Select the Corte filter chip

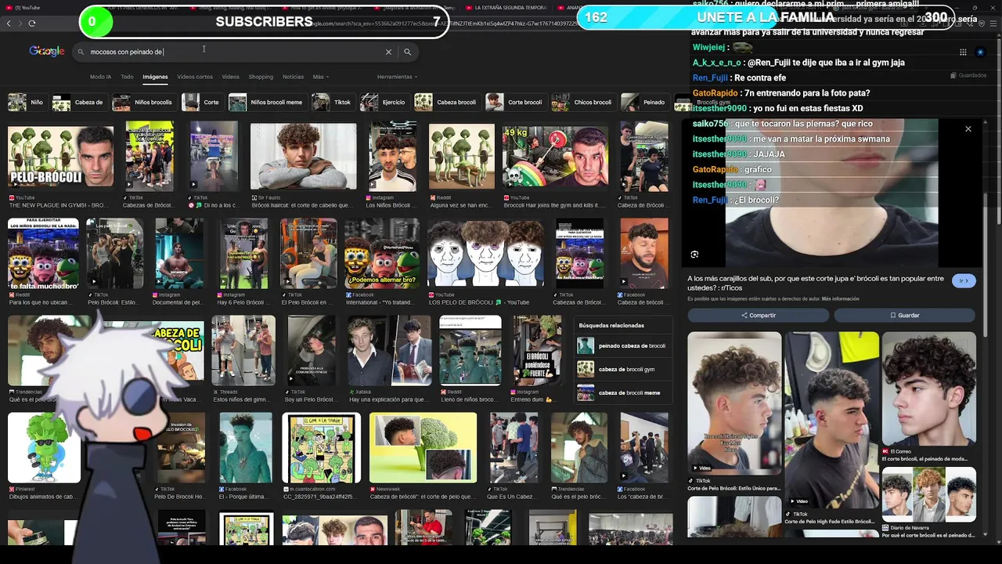click(x=202, y=103)
